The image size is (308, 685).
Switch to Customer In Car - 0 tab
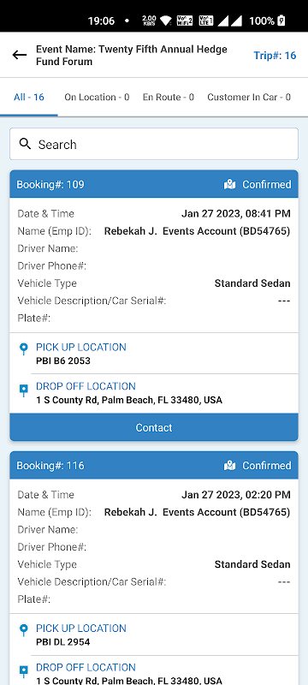coord(249,97)
